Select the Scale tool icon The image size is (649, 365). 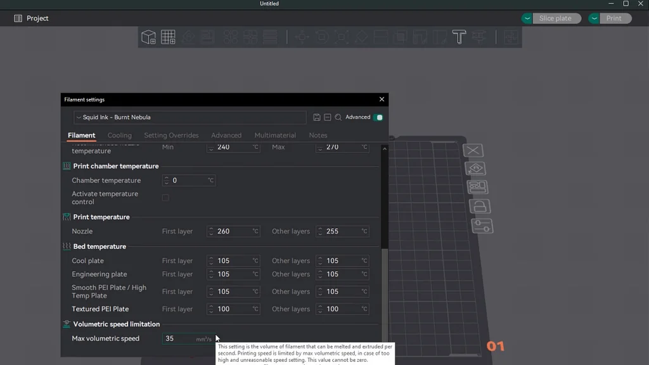(x=342, y=37)
